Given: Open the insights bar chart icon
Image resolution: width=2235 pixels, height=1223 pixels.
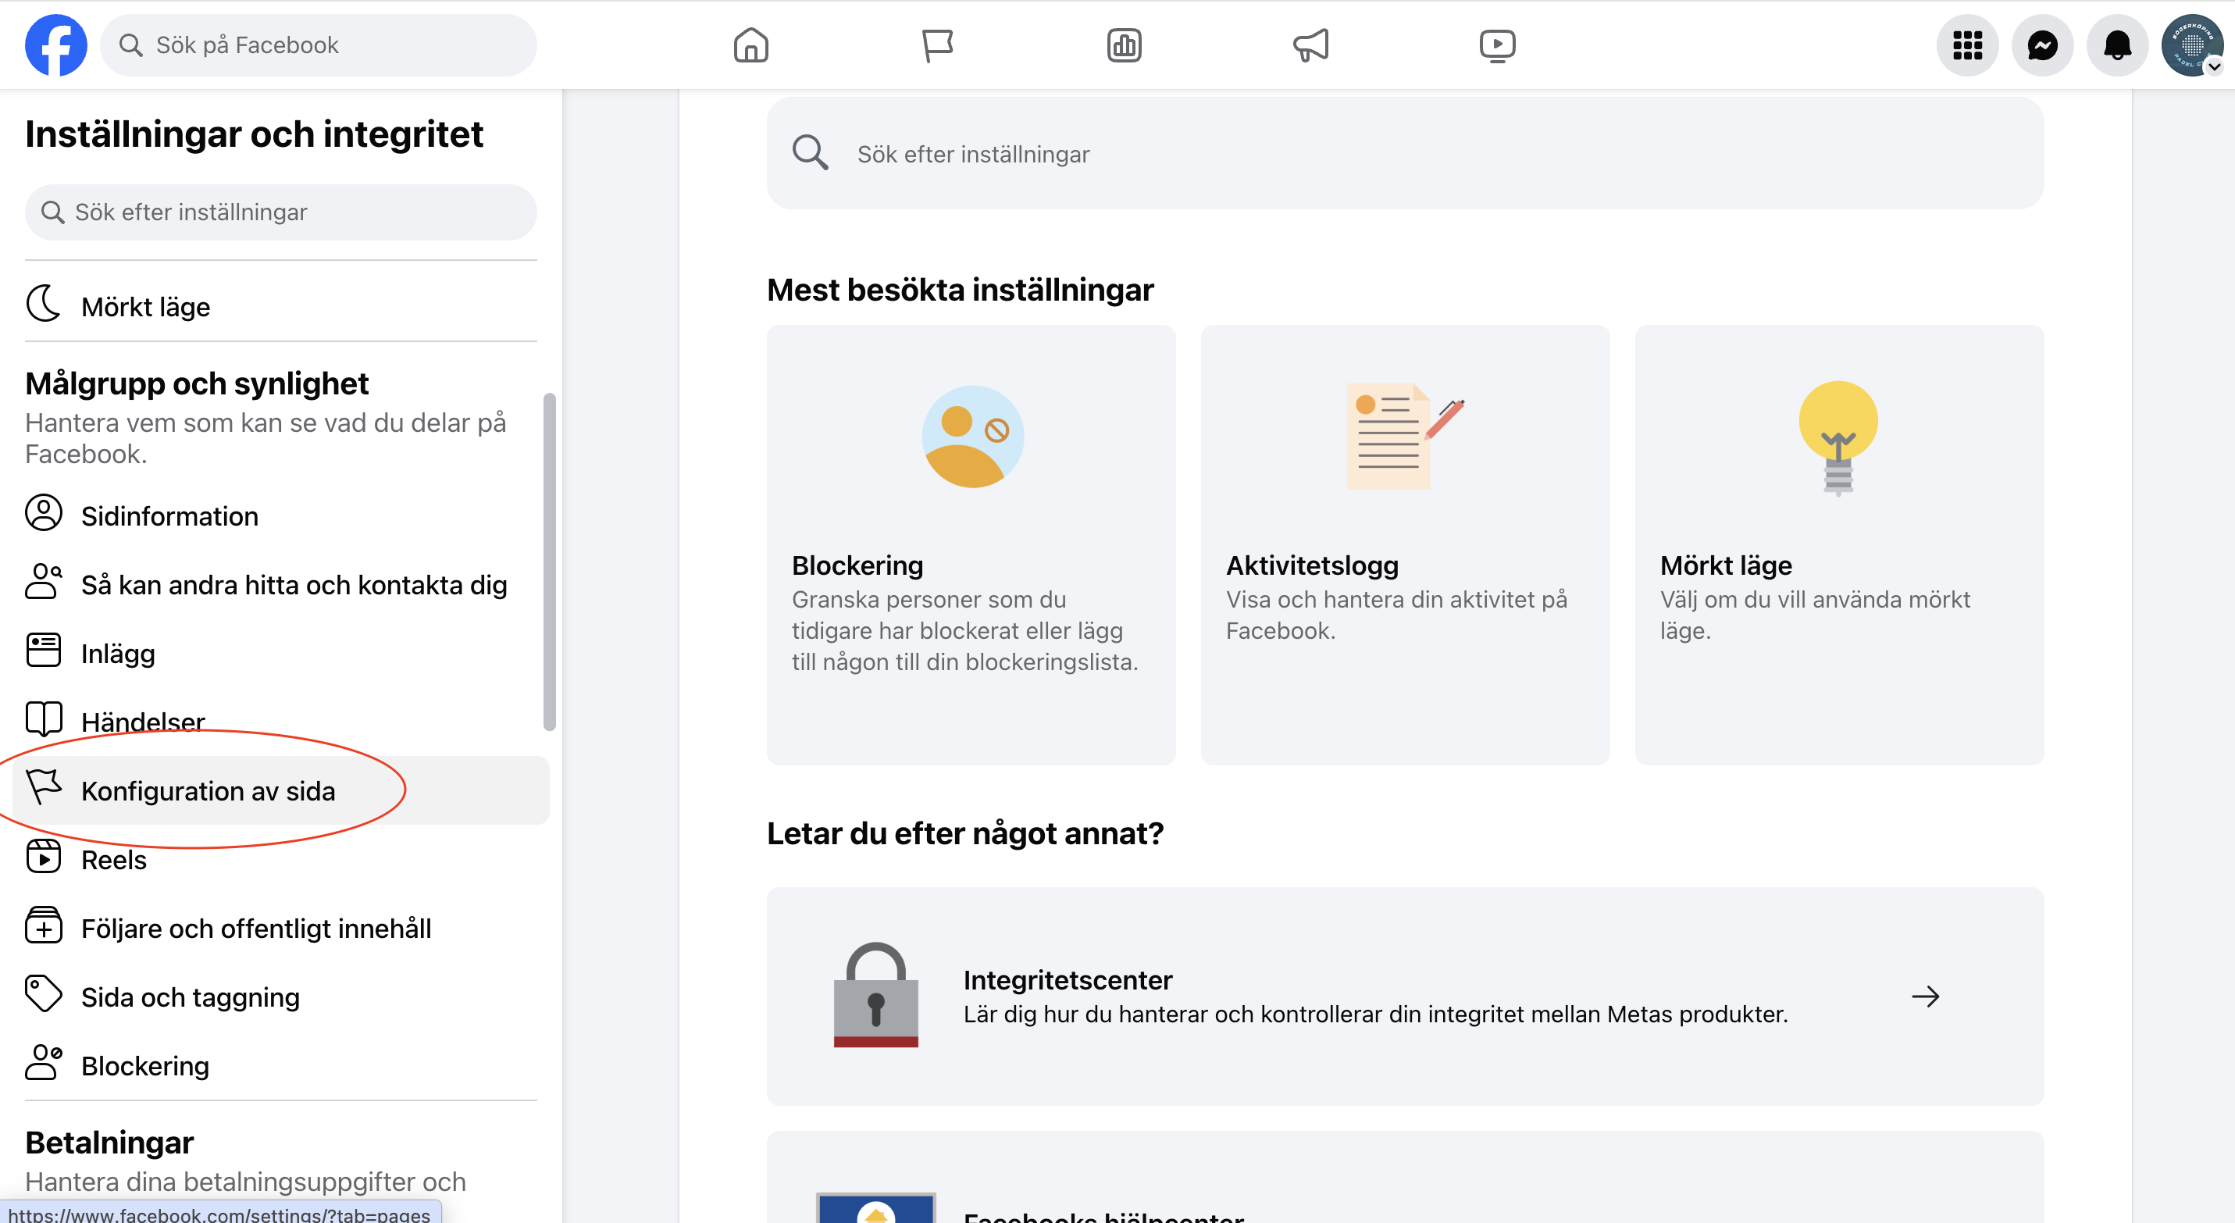Looking at the screenshot, I should [1124, 45].
